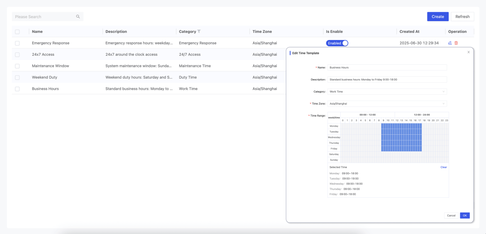Viewport: 486px width, 234px height.
Task: Click the search magnifier icon
Action: [x=78, y=17]
